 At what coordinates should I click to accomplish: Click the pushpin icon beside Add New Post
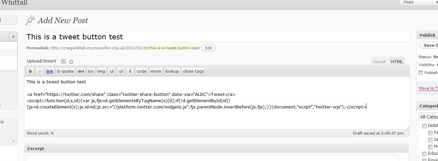30,20
